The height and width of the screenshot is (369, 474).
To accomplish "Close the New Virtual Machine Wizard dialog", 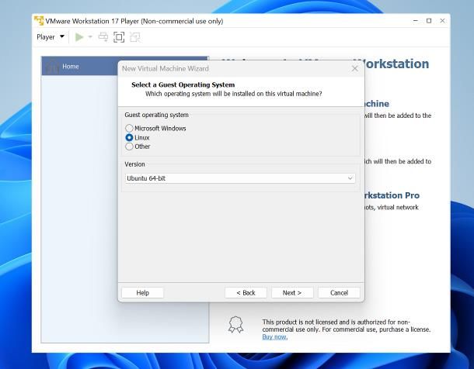I will tap(355, 69).
